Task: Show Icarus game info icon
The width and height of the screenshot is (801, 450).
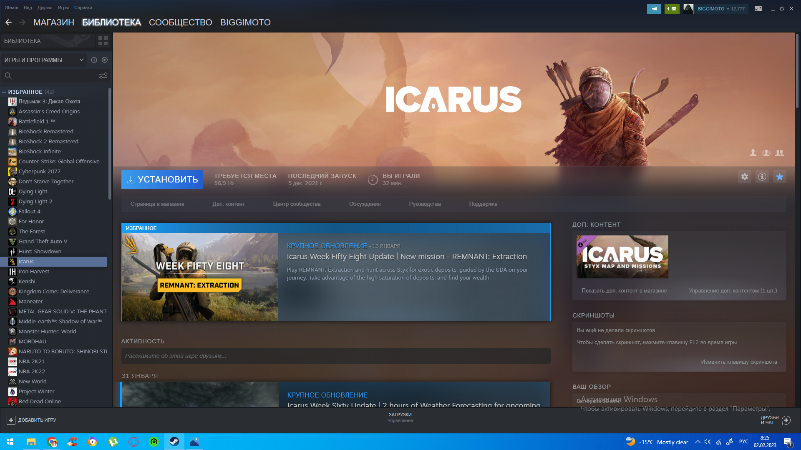Action: click(x=762, y=177)
